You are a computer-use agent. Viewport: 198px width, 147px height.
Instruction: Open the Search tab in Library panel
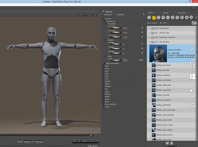click(165, 13)
